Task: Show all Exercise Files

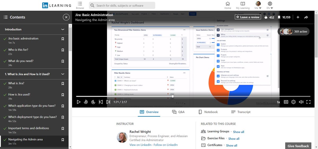Action: pyautogui.click(x=234, y=139)
